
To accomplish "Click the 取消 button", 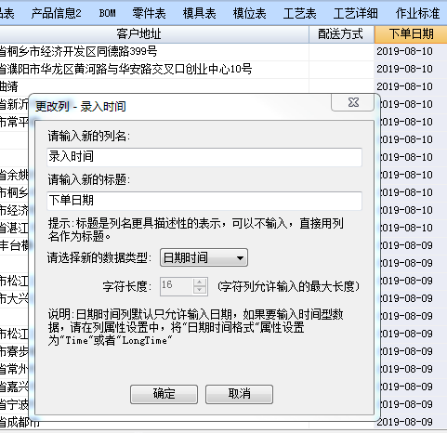I will click(239, 394).
